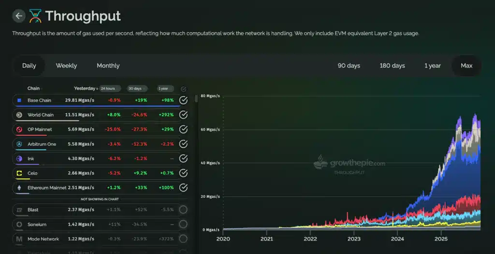The width and height of the screenshot is (495, 254).
Task: Click the 2024 label on chart axis
Action: tap(397, 239)
